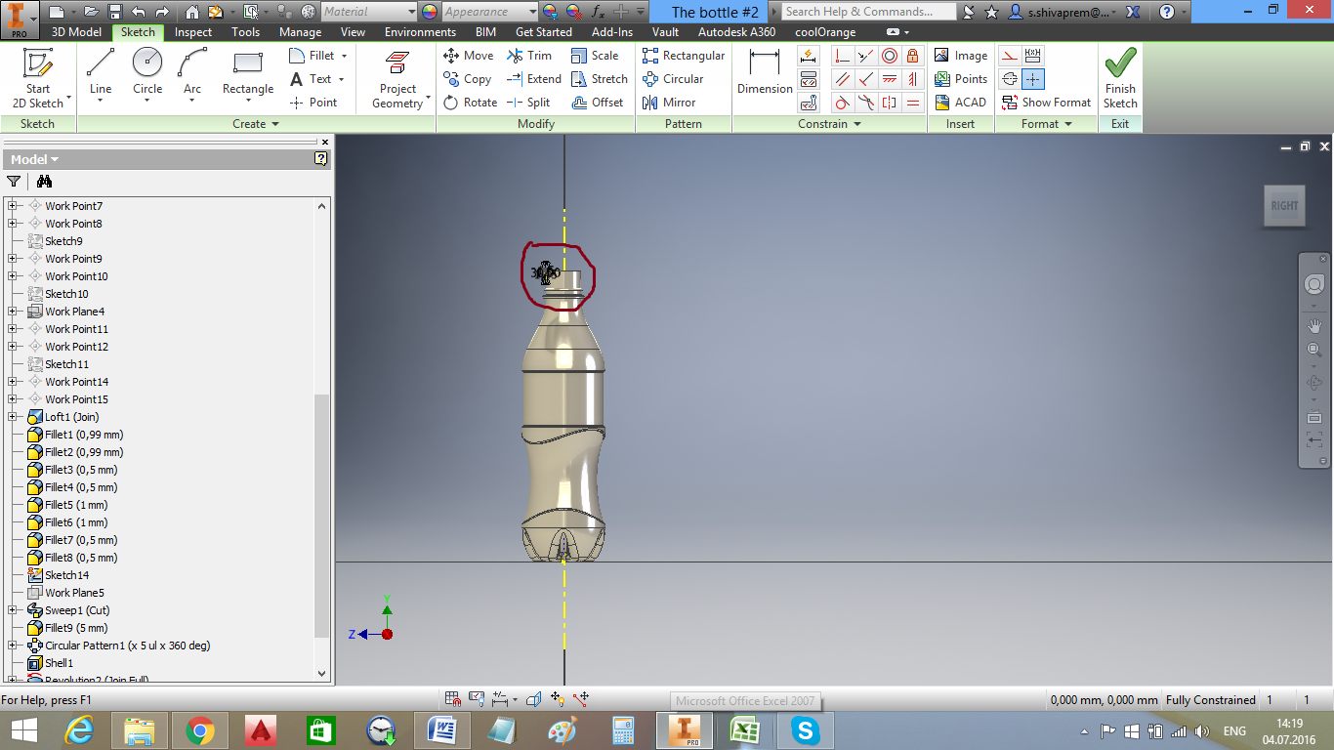1334x750 pixels.
Task: Open the Inspect ribbon tab
Action: [x=193, y=32]
